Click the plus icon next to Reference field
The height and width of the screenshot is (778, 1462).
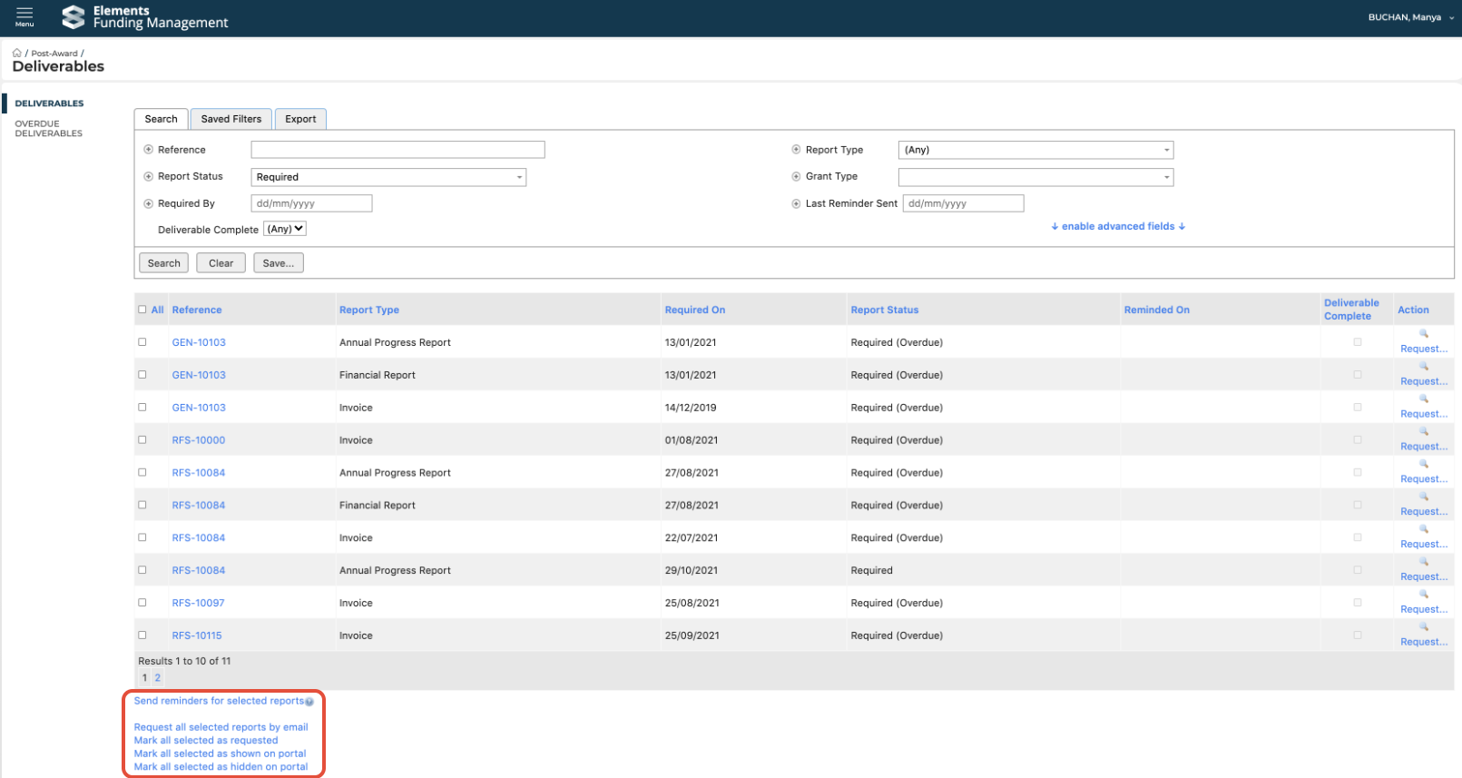(x=149, y=150)
